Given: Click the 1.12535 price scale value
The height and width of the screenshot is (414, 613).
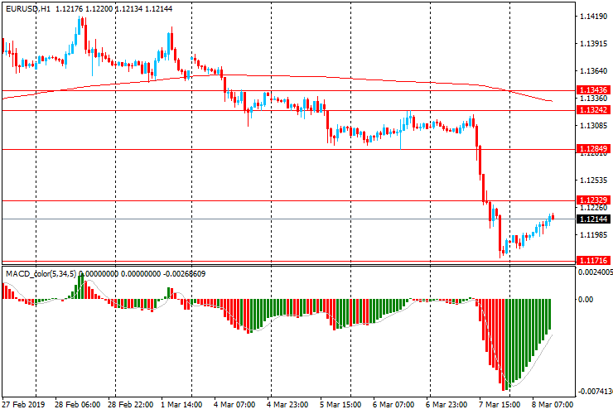Looking at the screenshot, I should (593, 181).
